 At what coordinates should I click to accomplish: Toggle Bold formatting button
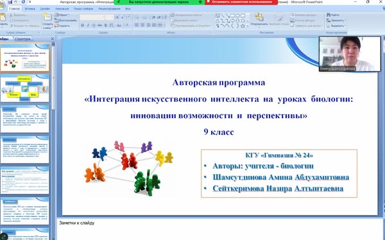(83, 25)
